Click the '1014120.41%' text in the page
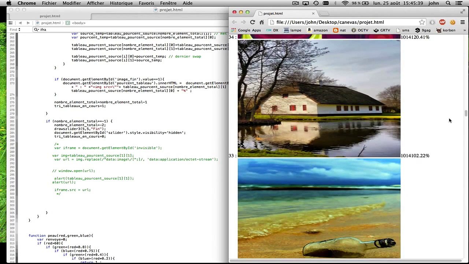This screenshot has width=469, height=264. pos(415,37)
